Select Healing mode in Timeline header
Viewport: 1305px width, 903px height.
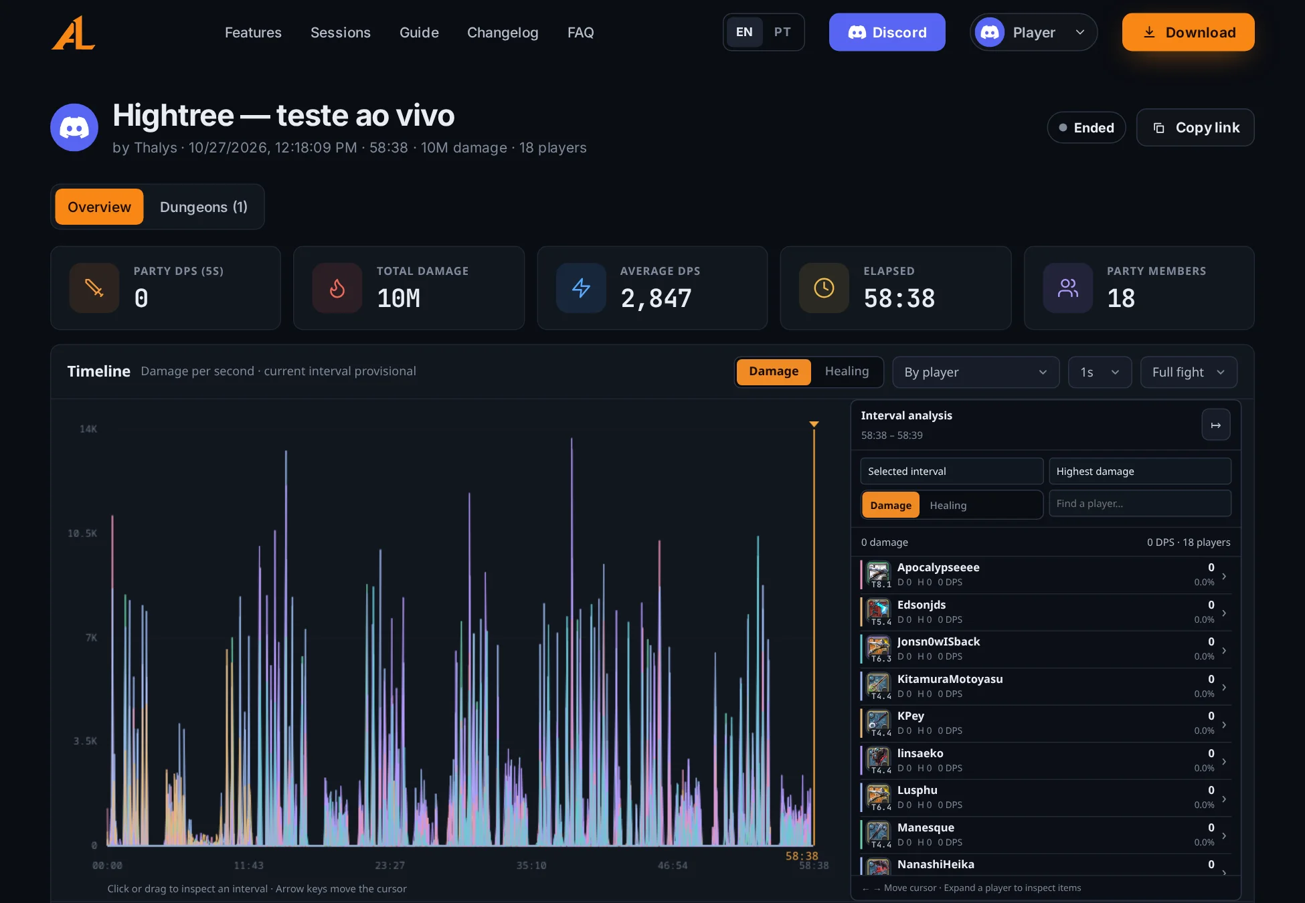(847, 371)
